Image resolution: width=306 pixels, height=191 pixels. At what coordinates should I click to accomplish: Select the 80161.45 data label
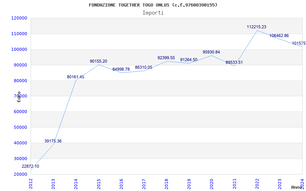tap(75, 77)
